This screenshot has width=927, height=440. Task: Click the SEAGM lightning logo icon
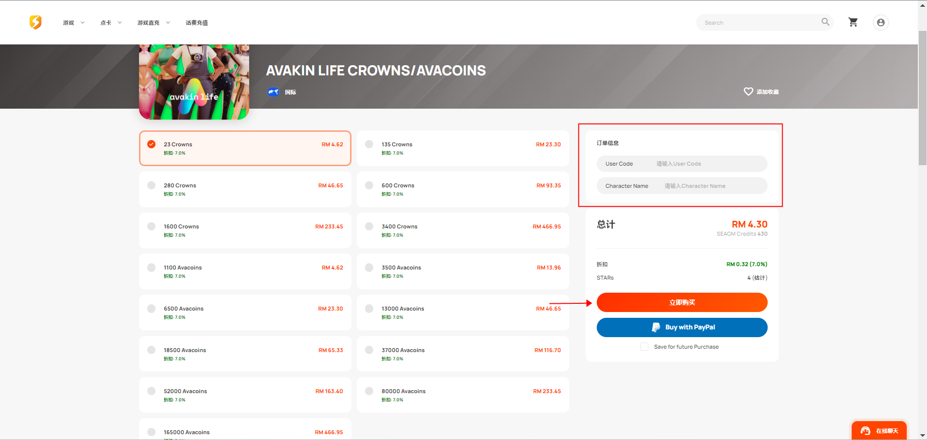[35, 22]
